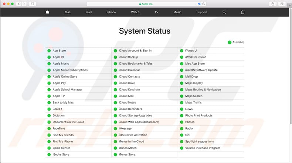Mute the tab audio speaker icon
Image resolution: width=292 pixels, height=163 pixels.
click(199, 4)
